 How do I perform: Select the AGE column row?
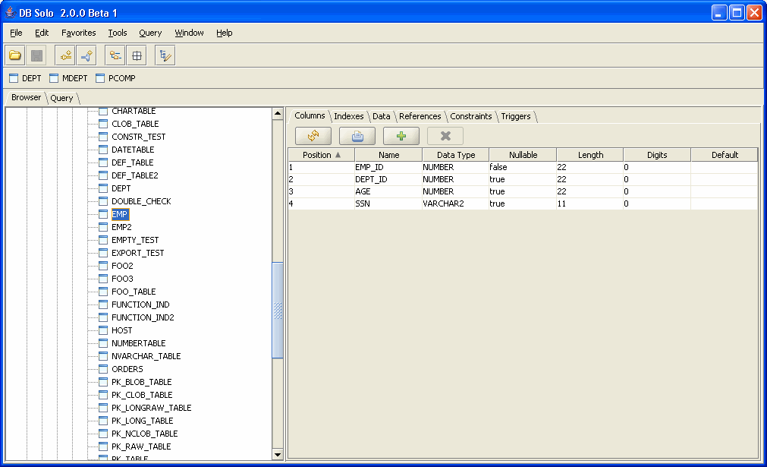pos(523,192)
